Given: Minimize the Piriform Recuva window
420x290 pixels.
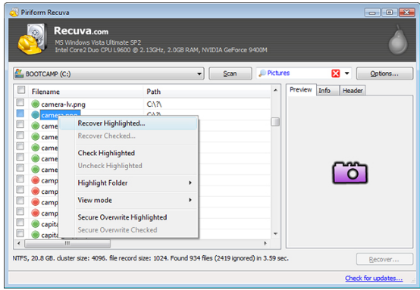Looking at the screenshot, I should (372, 12).
